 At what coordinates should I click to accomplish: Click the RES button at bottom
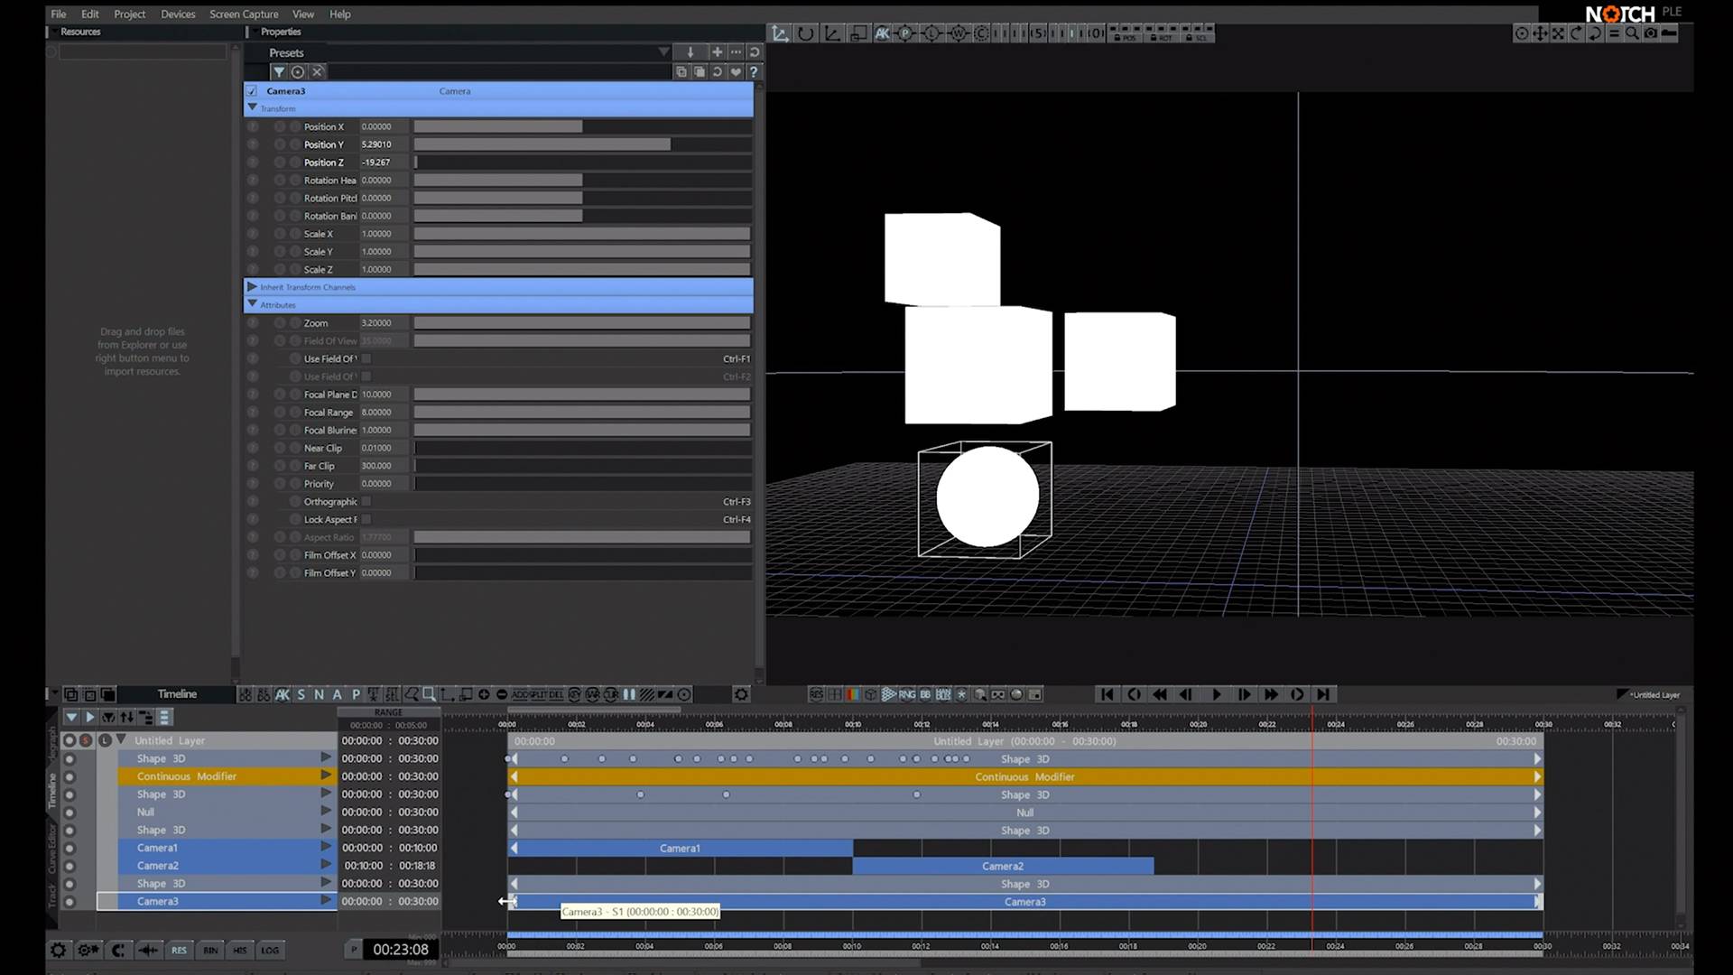179,950
